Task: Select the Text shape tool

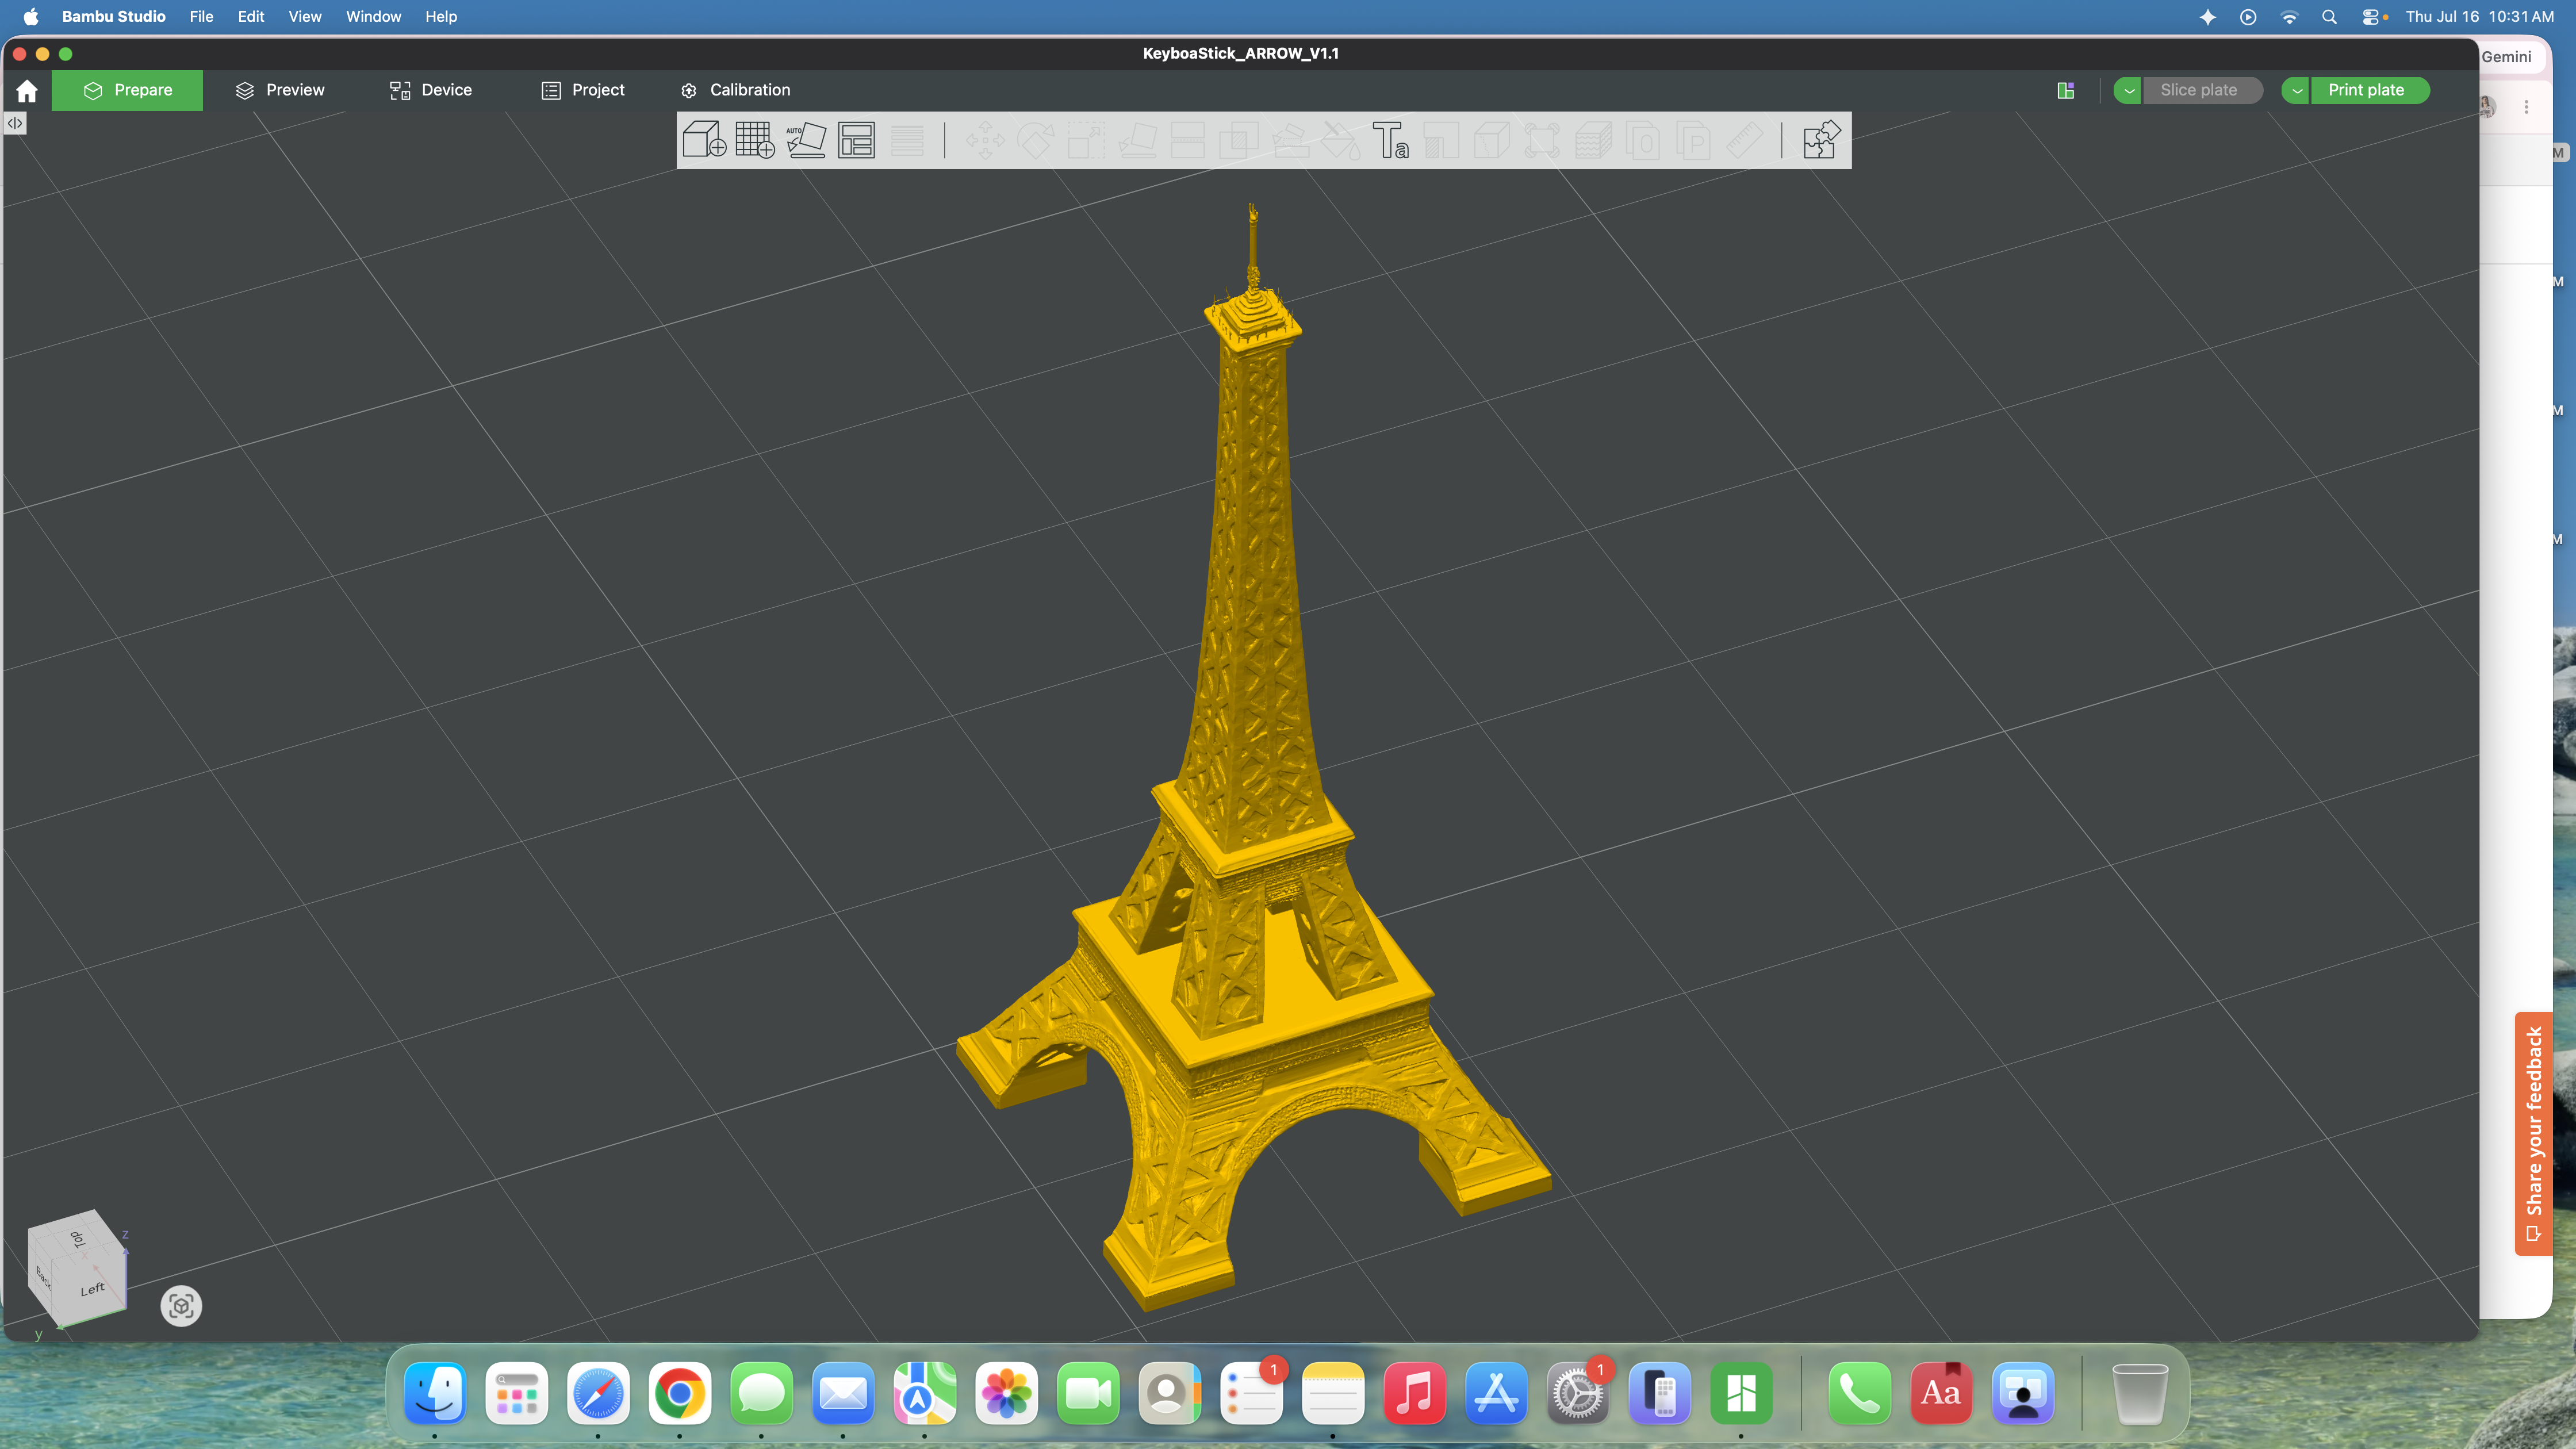Action: coord(1391,140)
